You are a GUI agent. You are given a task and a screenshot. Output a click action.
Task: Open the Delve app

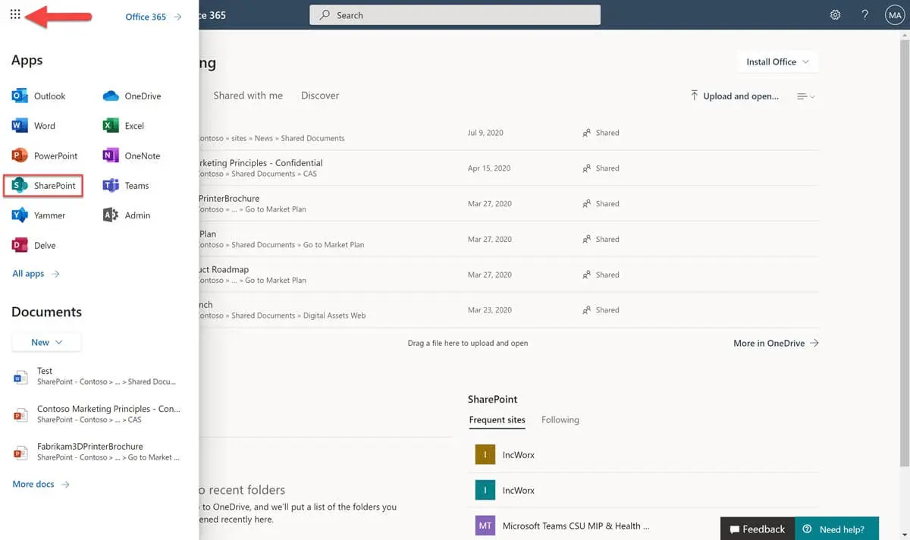34,246
